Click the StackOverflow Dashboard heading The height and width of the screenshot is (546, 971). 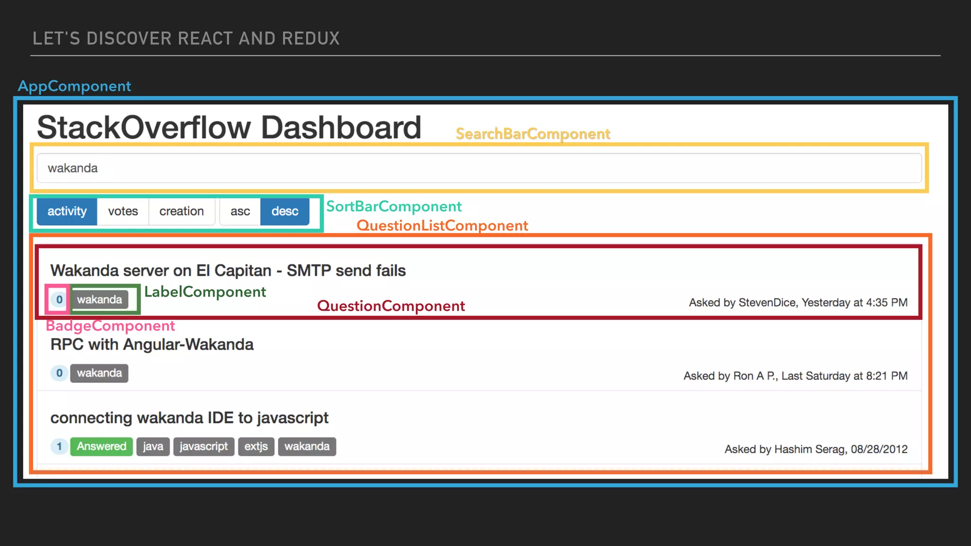(x=229, y=127)
